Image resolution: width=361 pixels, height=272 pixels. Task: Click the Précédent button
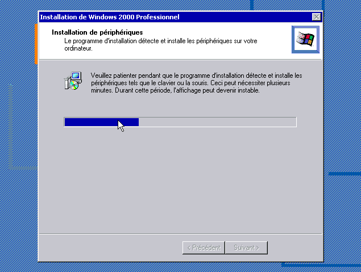[x=204, y=248]
